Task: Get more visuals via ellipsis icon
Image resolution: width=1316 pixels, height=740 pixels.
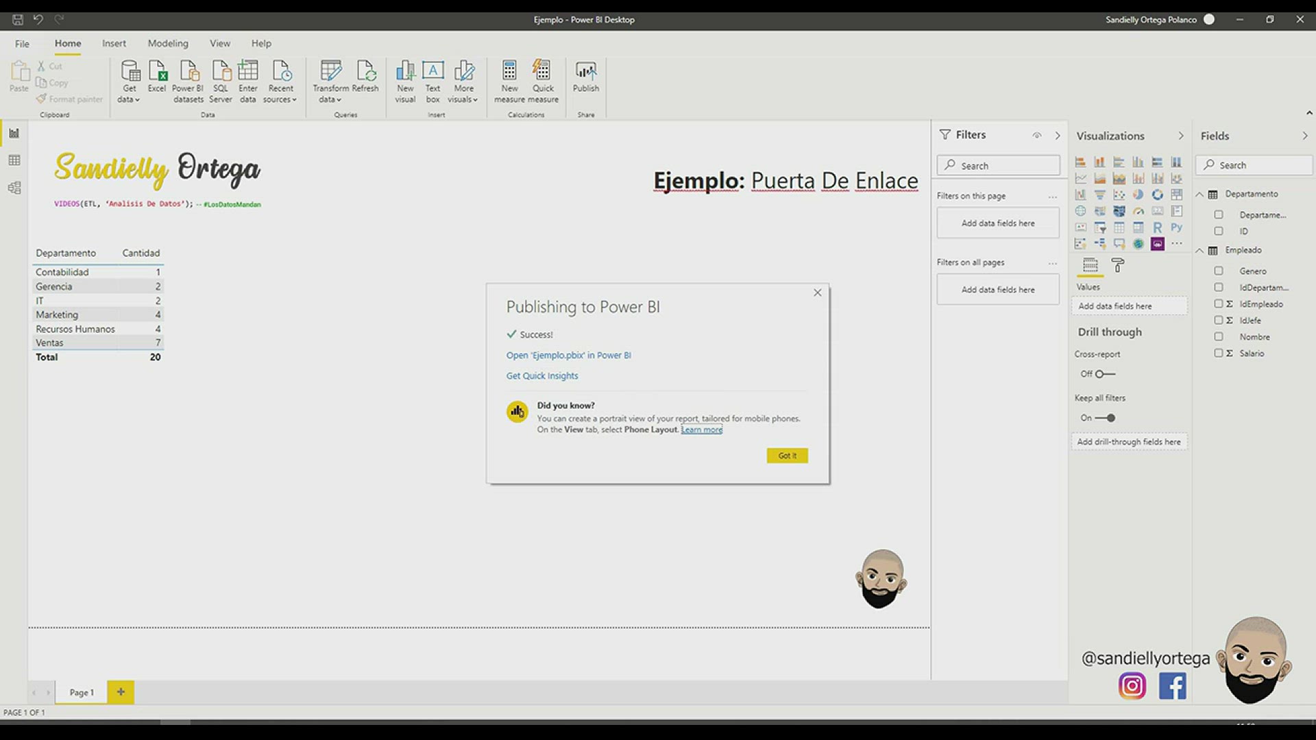Action: point(1176,244)
